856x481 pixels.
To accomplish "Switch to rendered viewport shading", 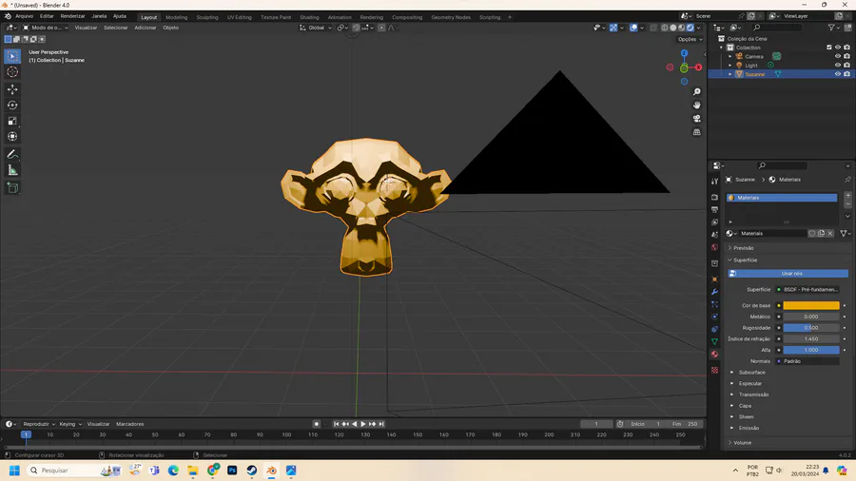I will (691, 28).
